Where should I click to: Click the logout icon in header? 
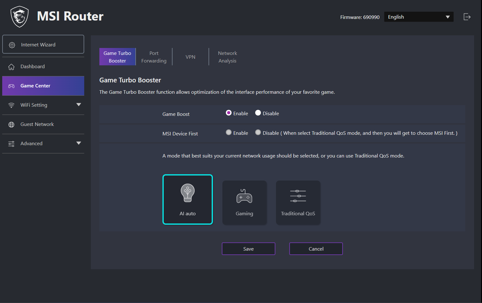(x=467, y=17)
